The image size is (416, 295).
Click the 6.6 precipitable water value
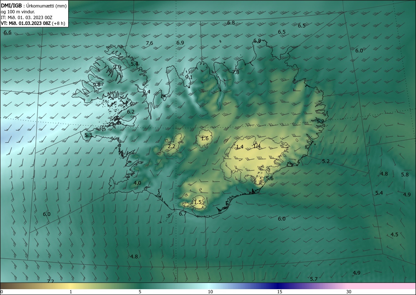coord(7,32)
